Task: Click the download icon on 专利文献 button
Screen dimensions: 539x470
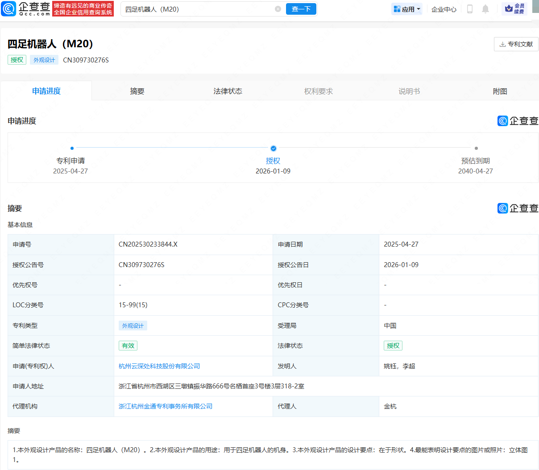Action: (x=503, y=44)
